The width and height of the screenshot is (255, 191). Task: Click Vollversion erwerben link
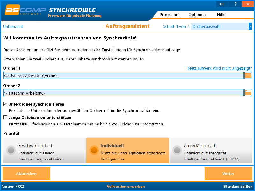coord(126,187)
